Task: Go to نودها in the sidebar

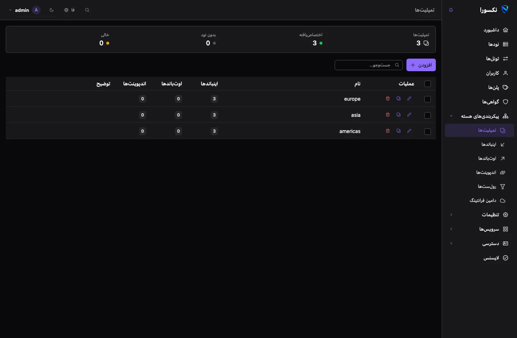Action: 479,44
